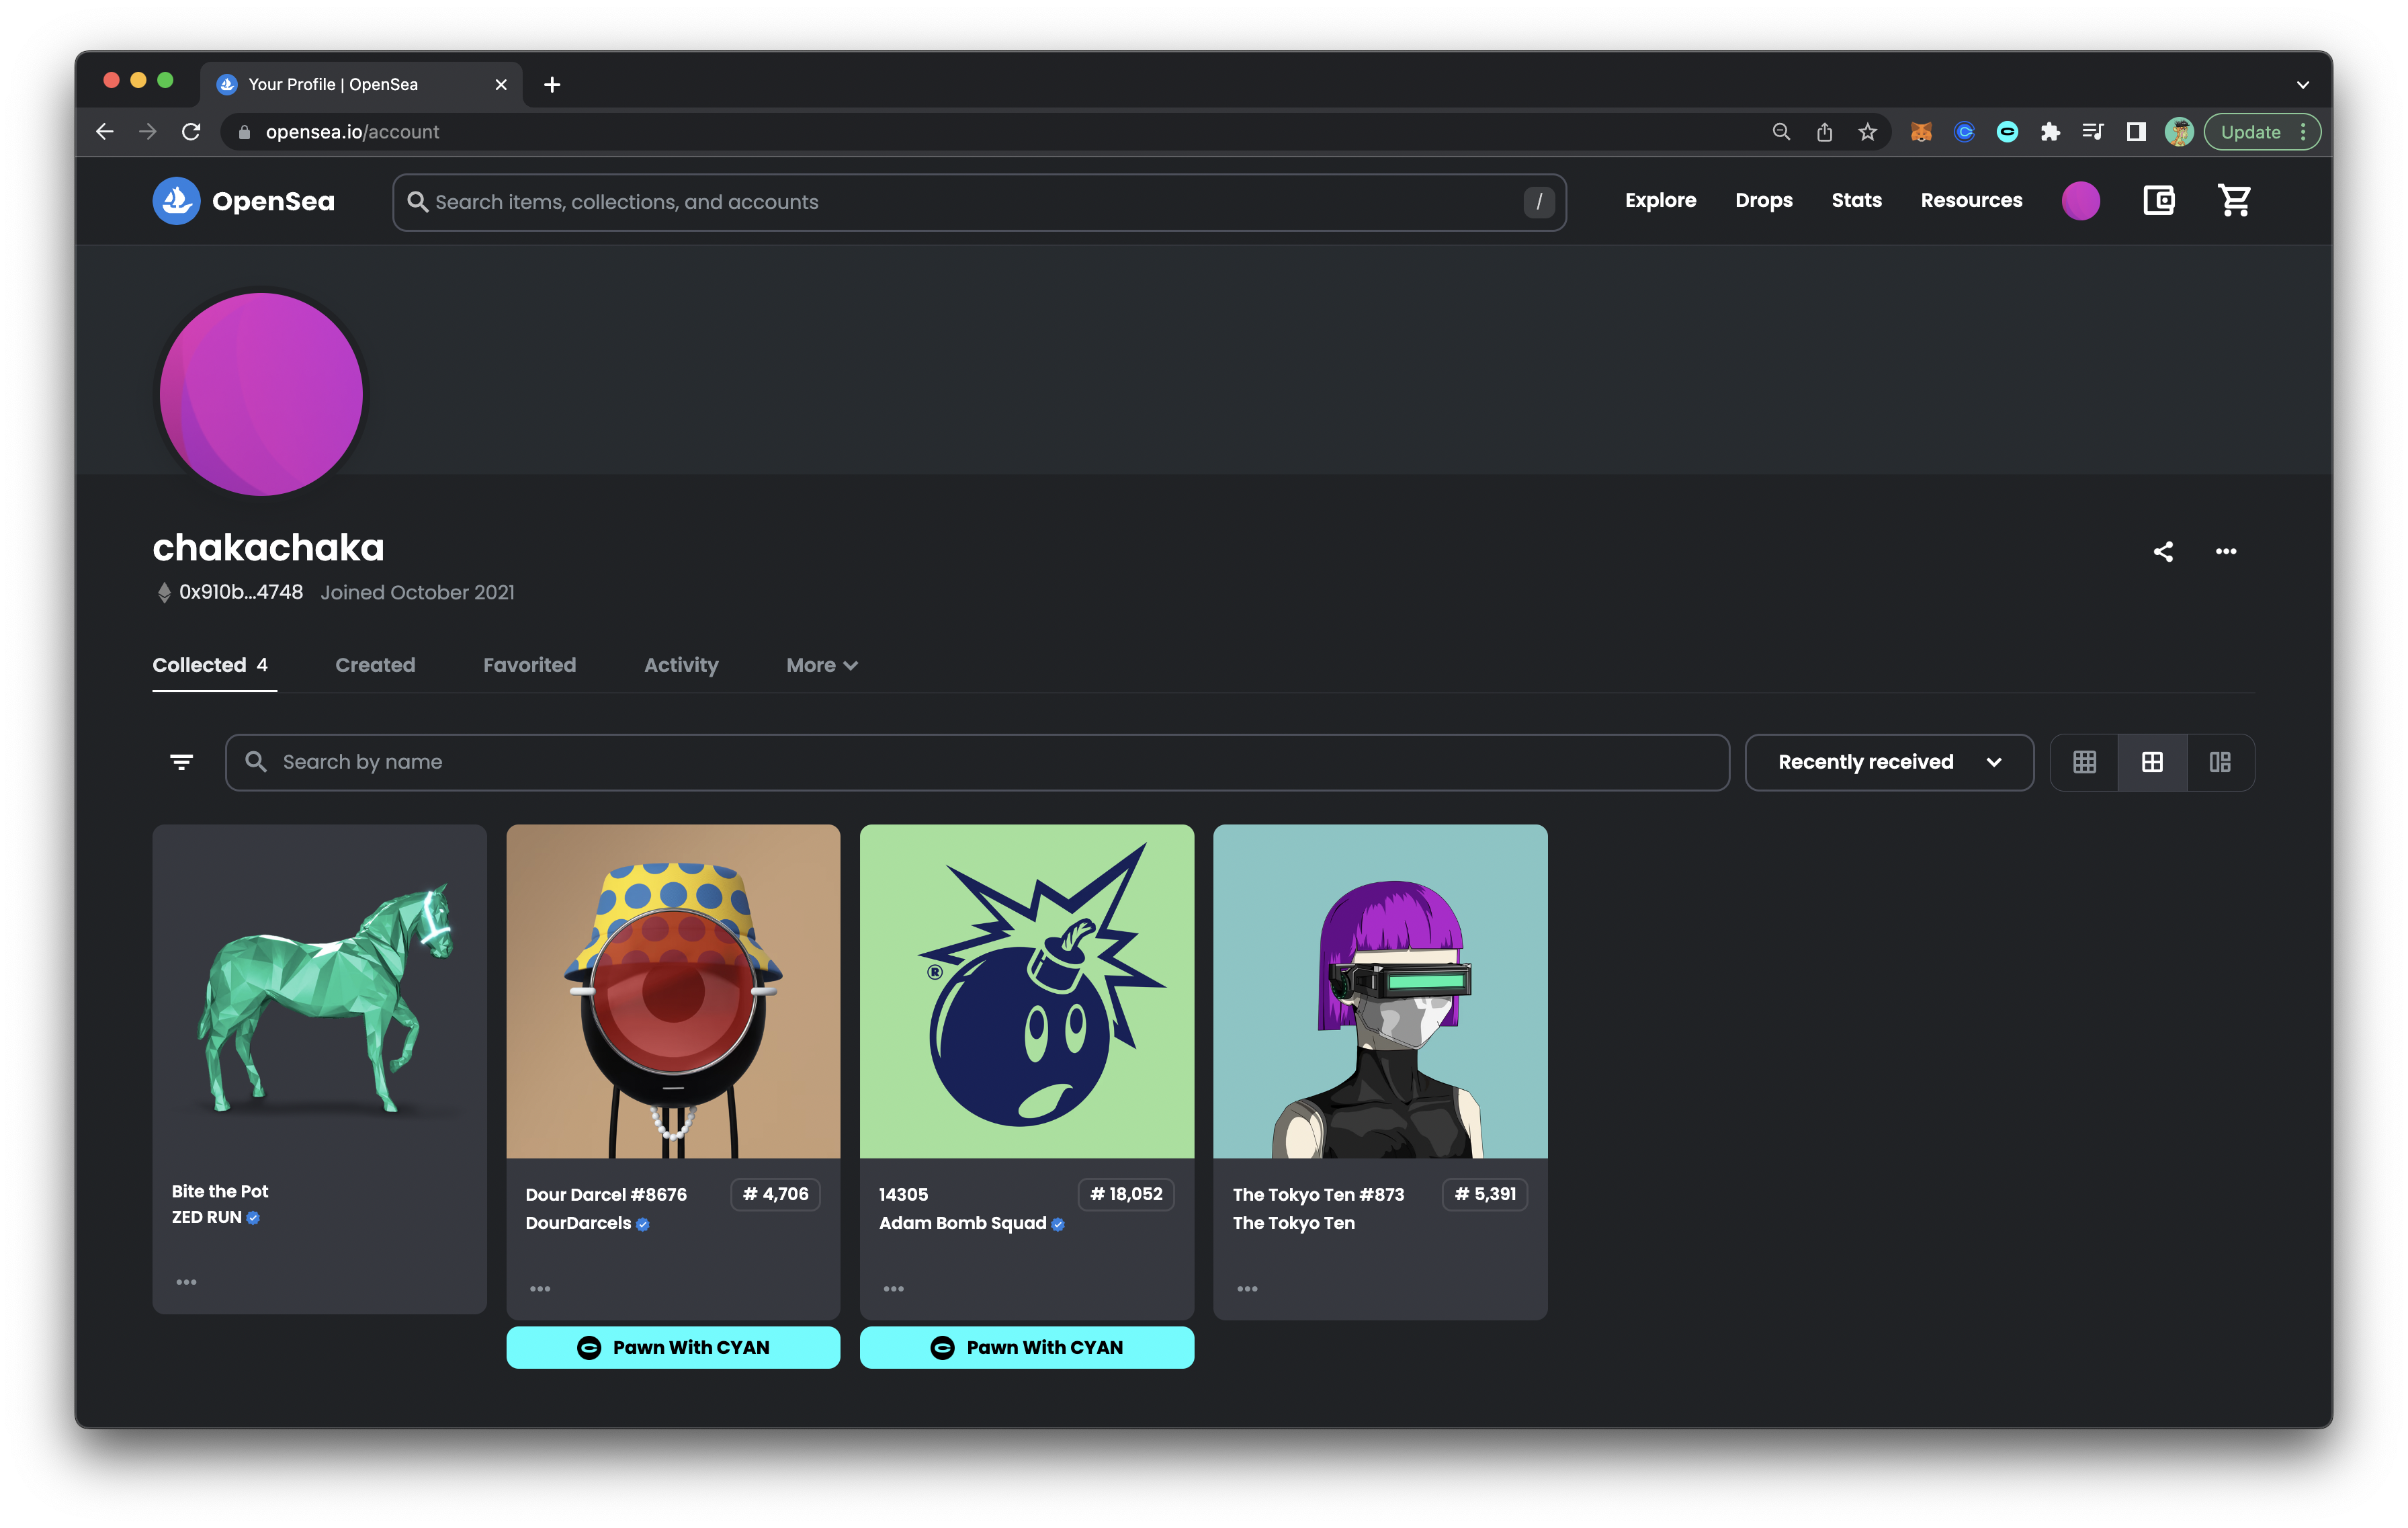Screen dimensions: 2408x1528
Task: Click MetaMask fox extension icon
Action: click(x=1920, y=132)
